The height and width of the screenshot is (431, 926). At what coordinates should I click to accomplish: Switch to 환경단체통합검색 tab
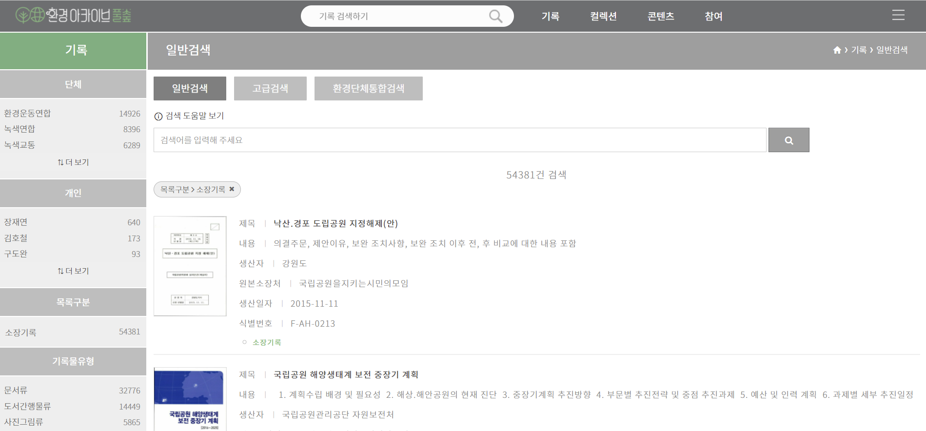[368, 88]
